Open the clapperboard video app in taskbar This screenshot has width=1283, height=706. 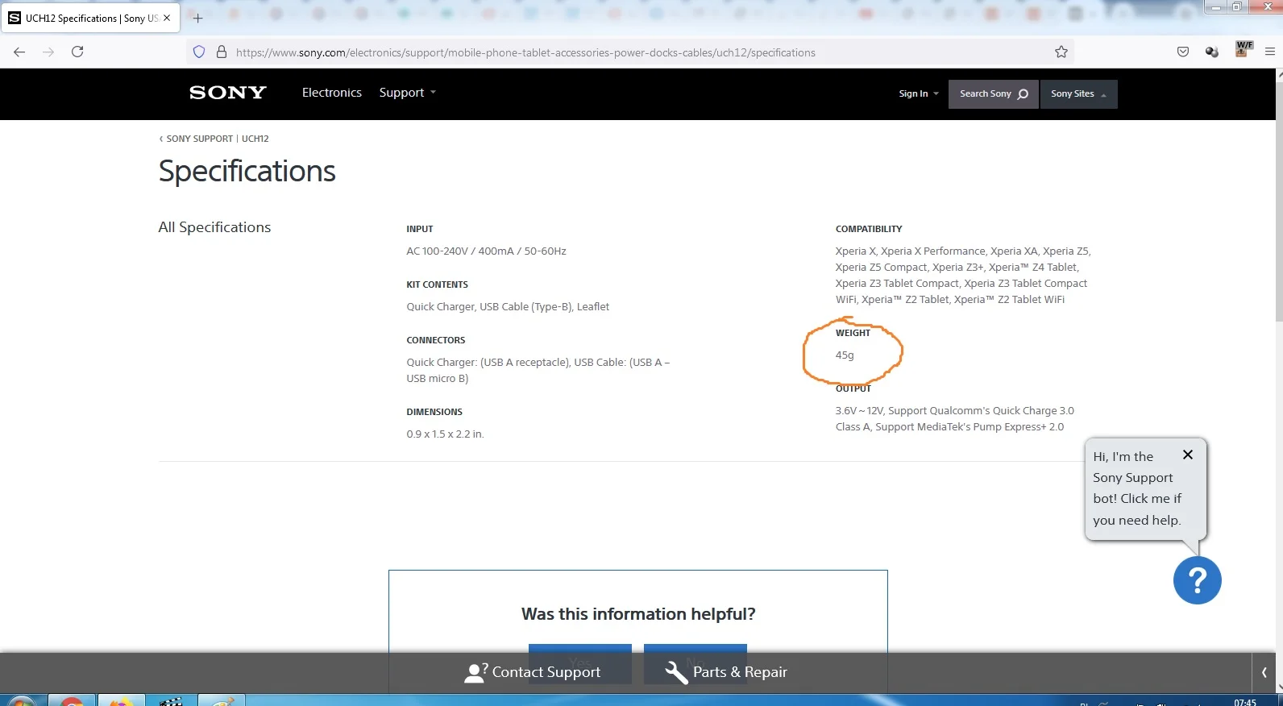[x=171, y=700]
